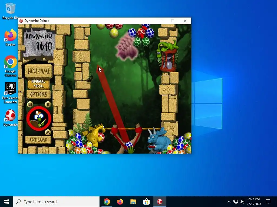Aim at the pink fossil cluster
The width and height of the screenshot is (277, 207).
127,47
